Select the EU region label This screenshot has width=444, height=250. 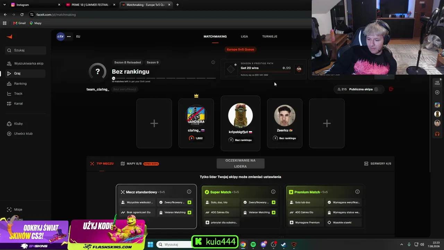point(78,36)
